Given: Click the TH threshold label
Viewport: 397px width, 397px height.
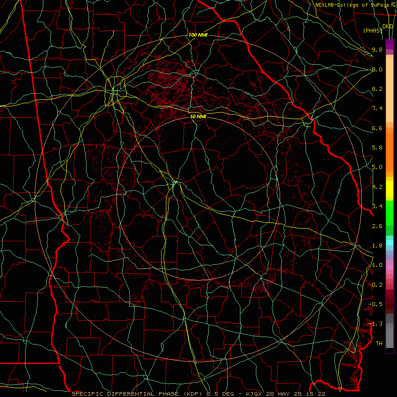Looking at the screenshot, I should [379, 344].
